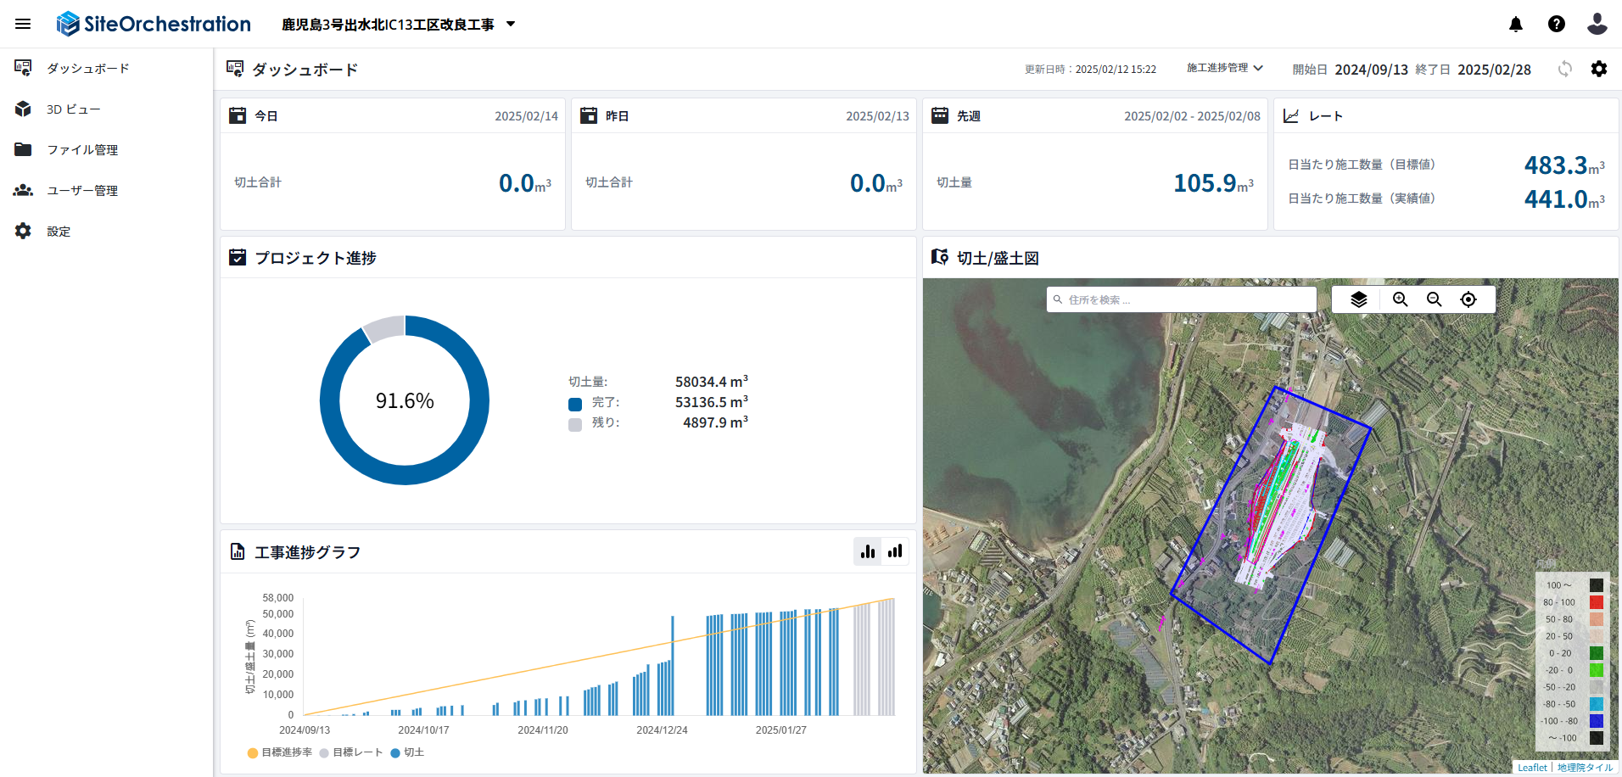Click the dashboard settings gear icon
The image size is (1622, 777).
pos(1599,69)
